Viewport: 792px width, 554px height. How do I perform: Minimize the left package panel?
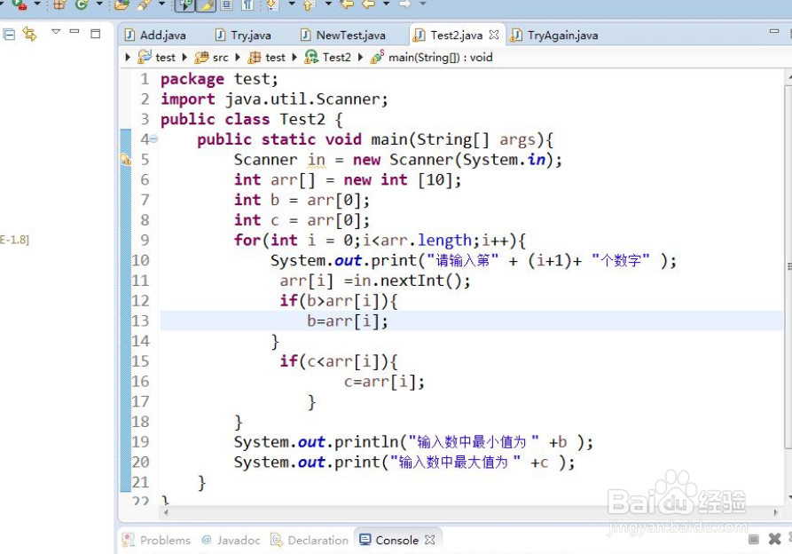pos(74,31)
